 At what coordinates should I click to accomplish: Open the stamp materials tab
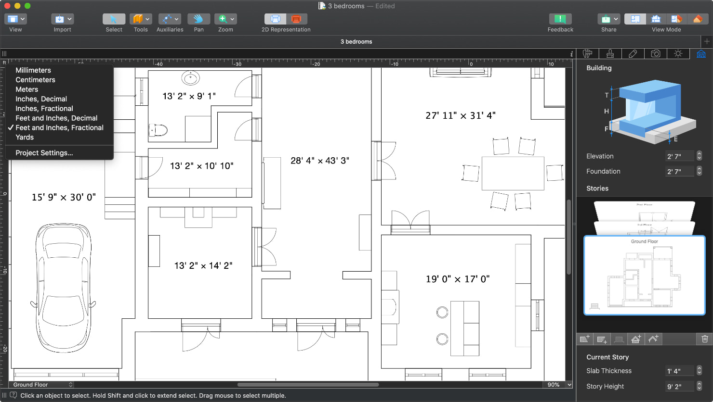[610, 54]
